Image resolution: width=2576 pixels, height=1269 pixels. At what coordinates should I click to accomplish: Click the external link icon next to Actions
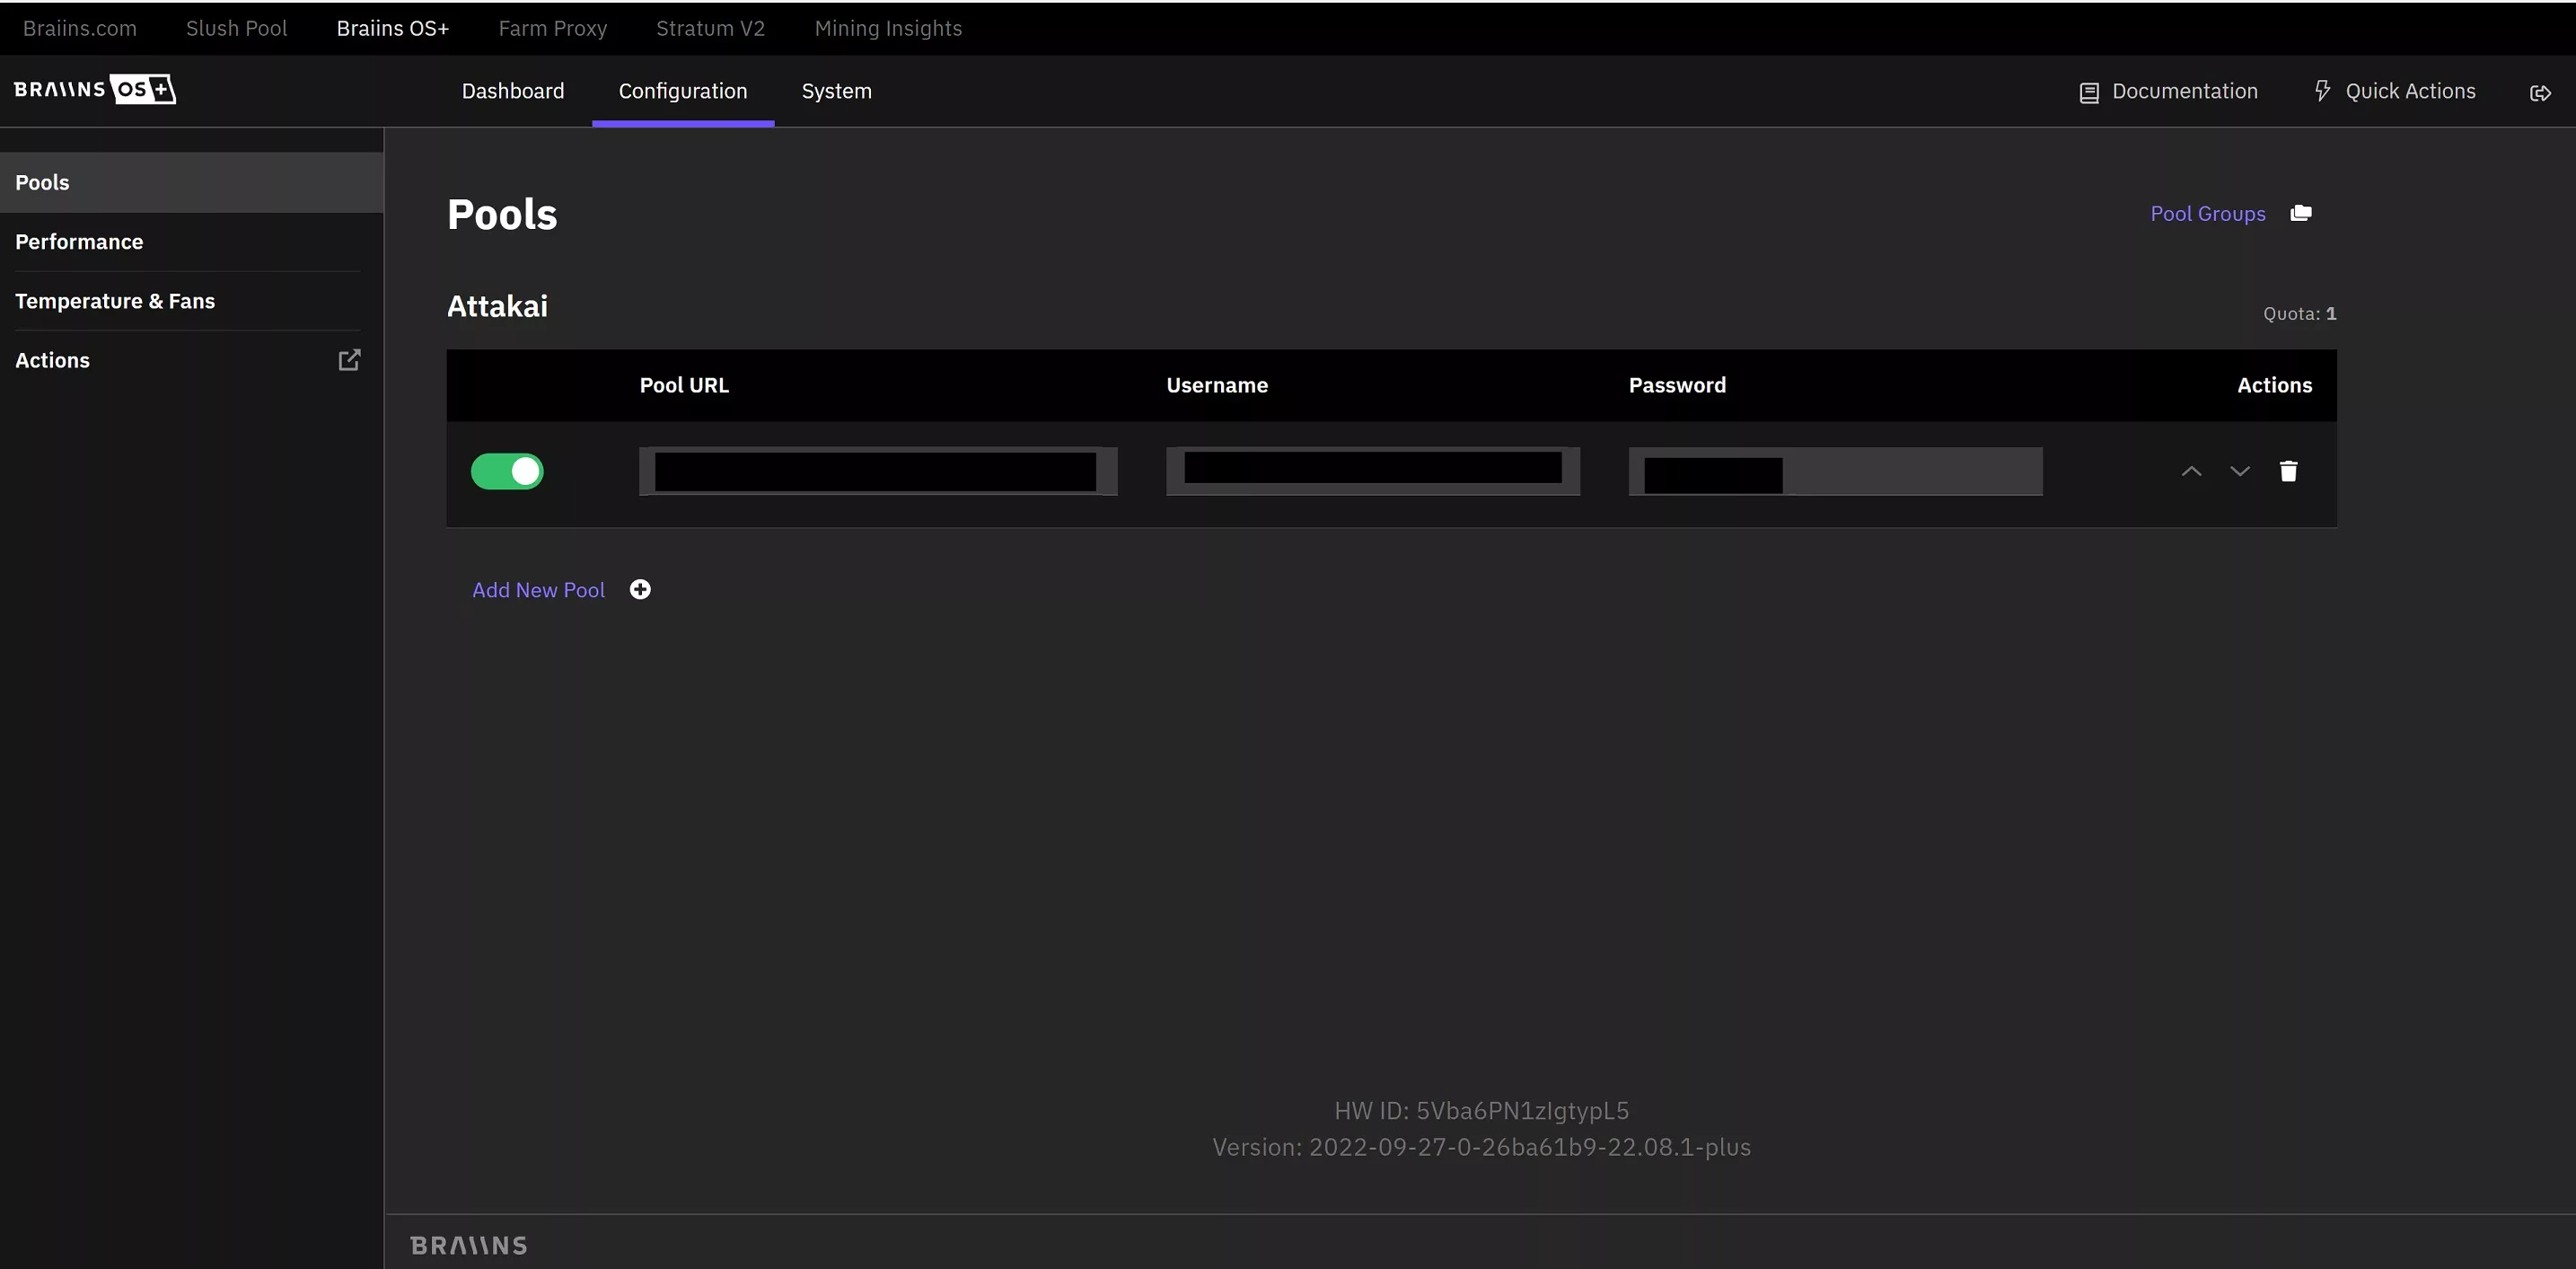tap(349, 360)
